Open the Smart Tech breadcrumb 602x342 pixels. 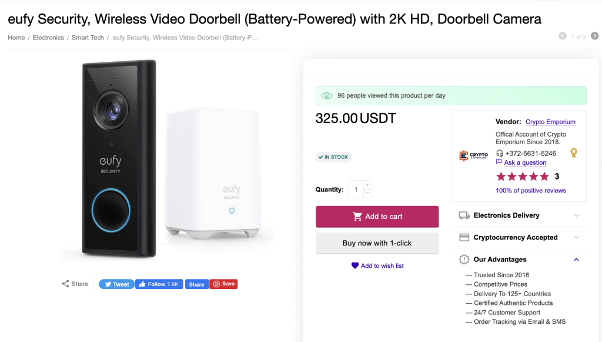(x=88, y=38)
